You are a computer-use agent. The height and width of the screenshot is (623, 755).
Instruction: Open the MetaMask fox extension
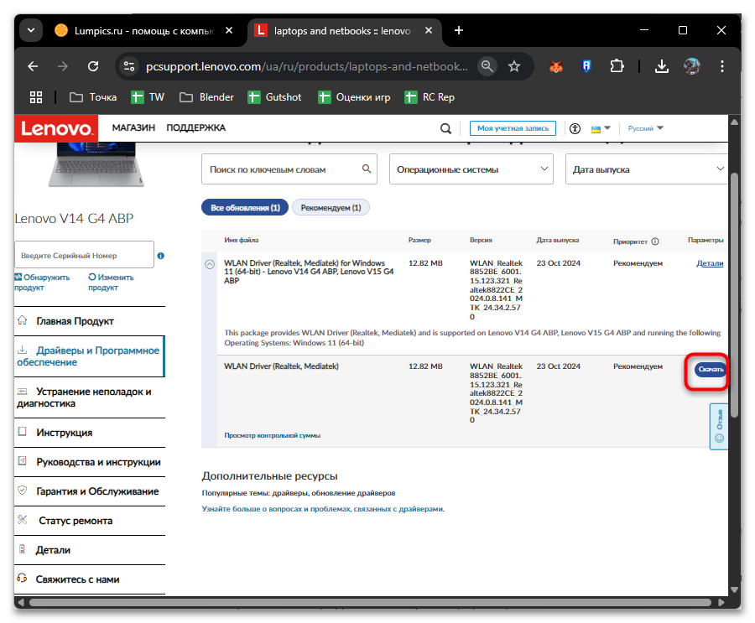point(556,66)
